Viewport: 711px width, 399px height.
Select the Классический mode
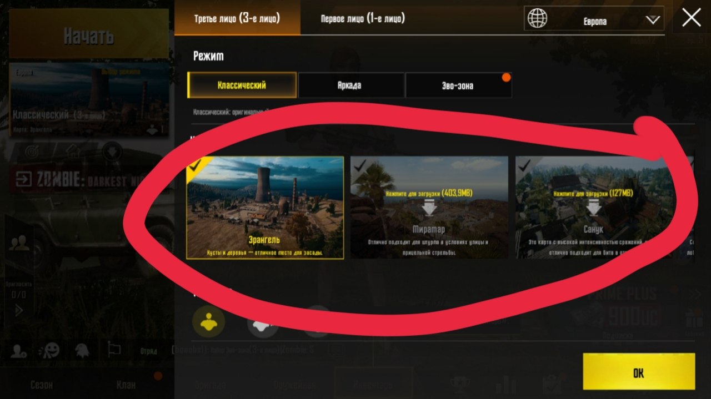click(242, 85)
